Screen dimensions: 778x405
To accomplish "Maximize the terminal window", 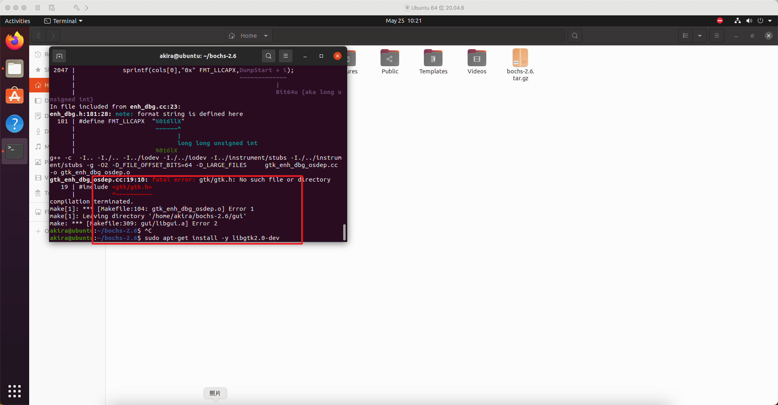I will pyautogui.click(x=321, y=56).
